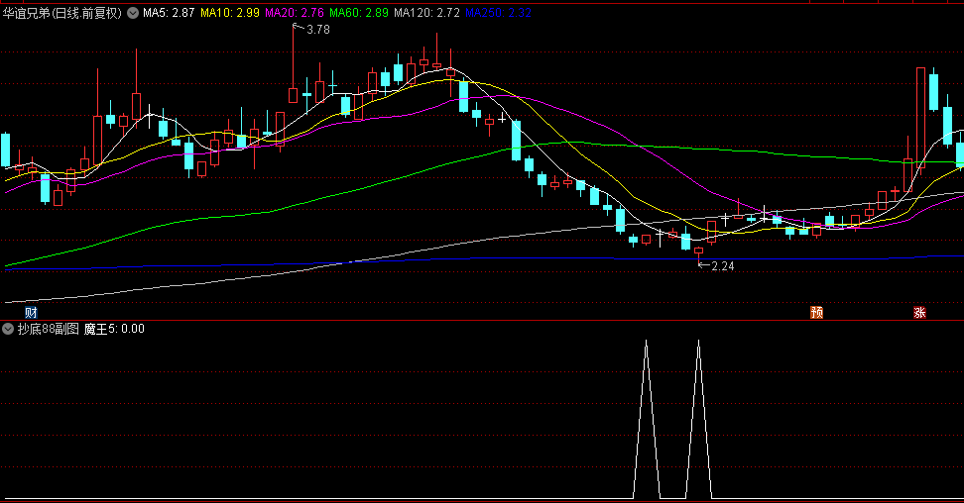
Task: Select the MA60: 2.89 label
Action: 358,13
